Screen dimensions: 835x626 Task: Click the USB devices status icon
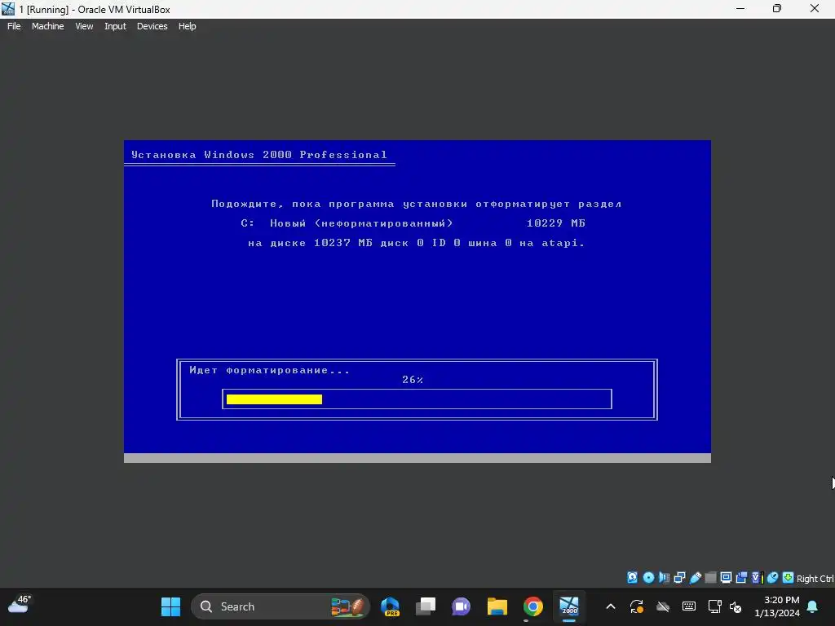coord(695,578)
